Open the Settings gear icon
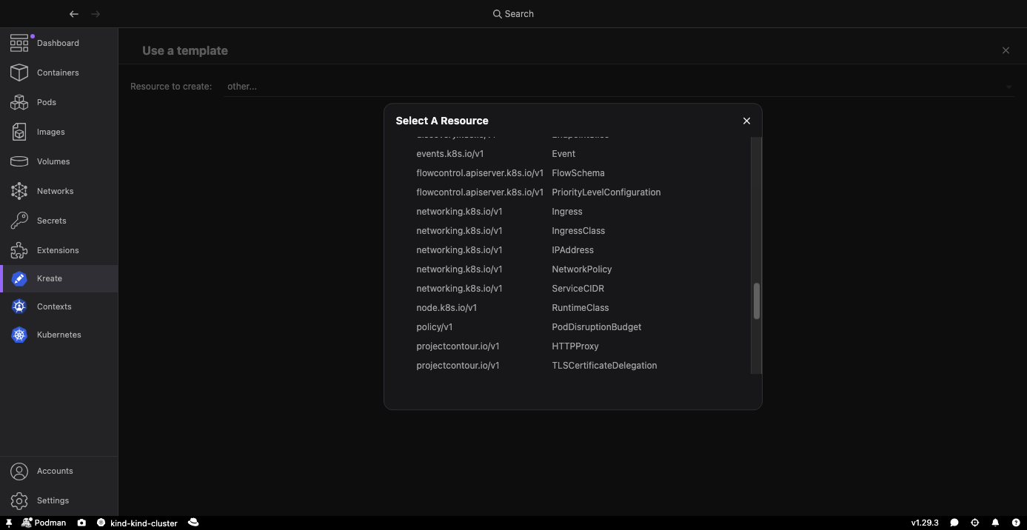 (x=19, y=500)
